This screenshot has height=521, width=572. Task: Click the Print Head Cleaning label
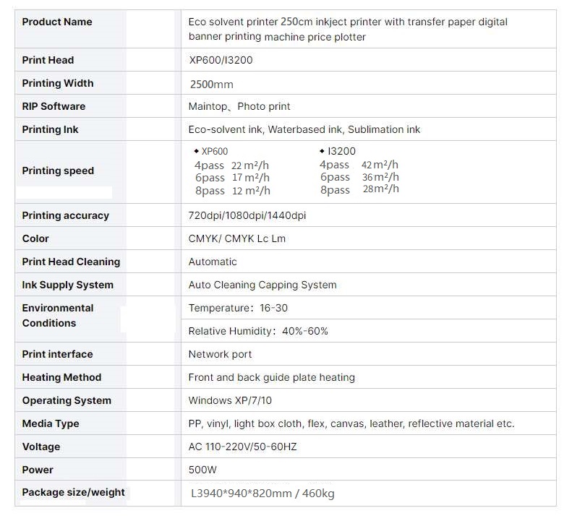point(71,262)
